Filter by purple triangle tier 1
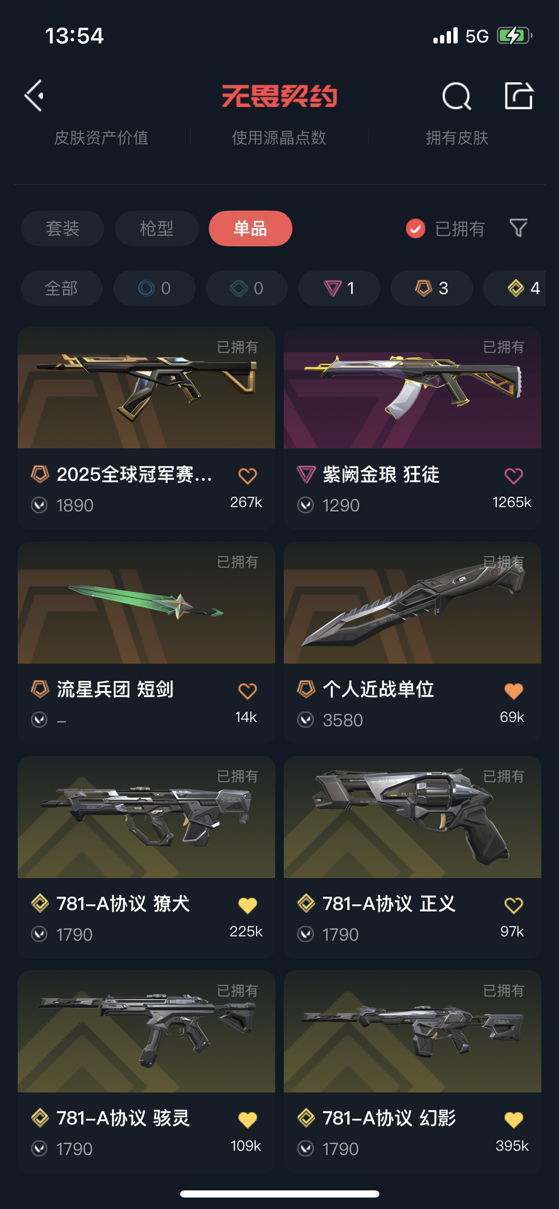Image resolution: width=559 pixels, height=1209 pixels. [x=339, y=288]
